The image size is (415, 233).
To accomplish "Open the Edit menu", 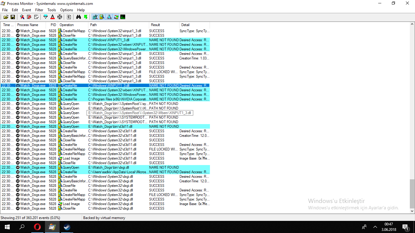I will click(x=15, y=10).
